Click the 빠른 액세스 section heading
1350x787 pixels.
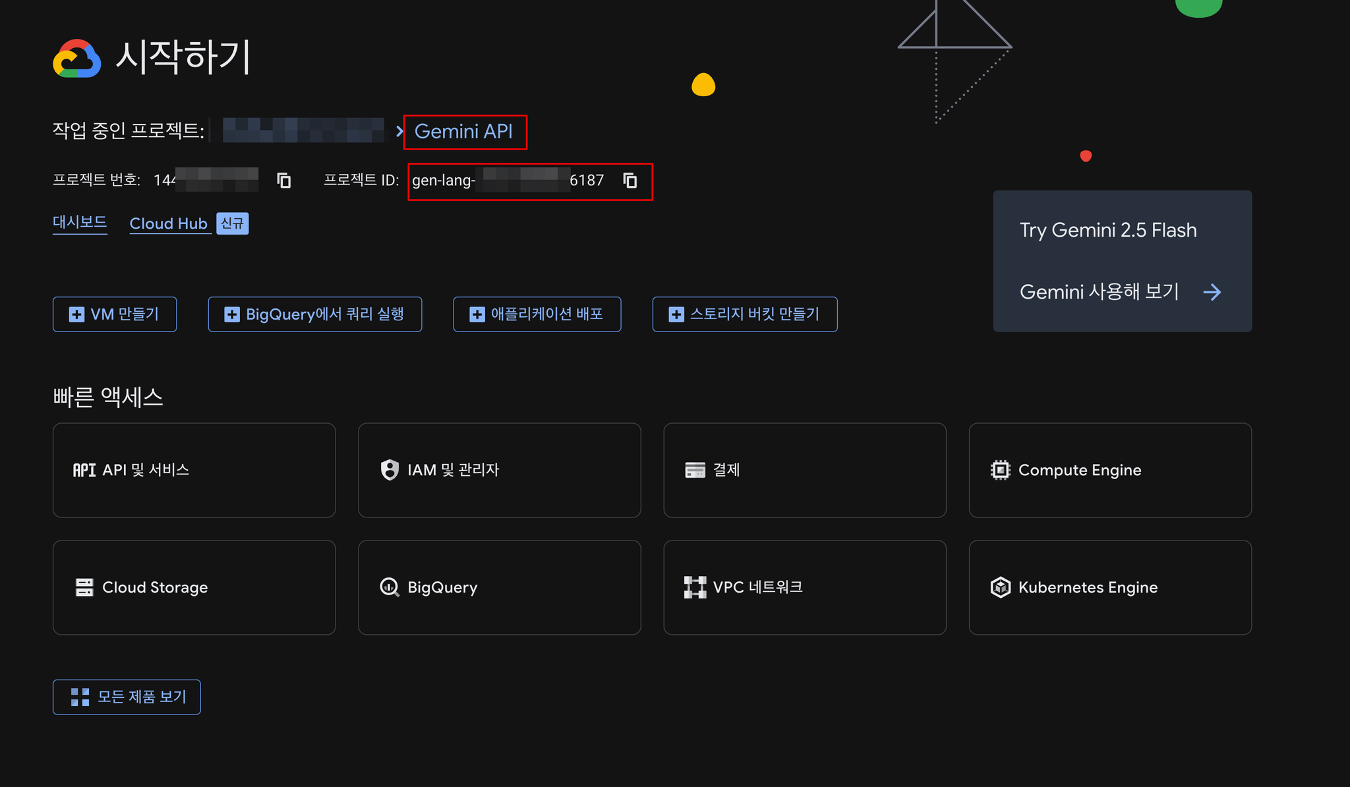[108, 397]
